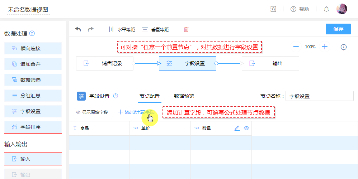Switch to the 数据预览 tab
The height and width of the screenshot is (179, 358).
184,96
